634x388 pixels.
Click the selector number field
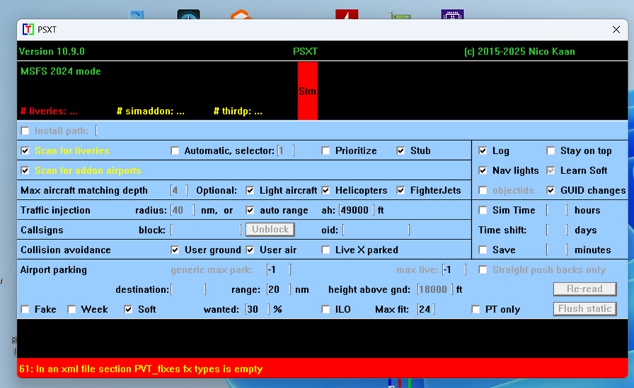click(x=285, y=151)
